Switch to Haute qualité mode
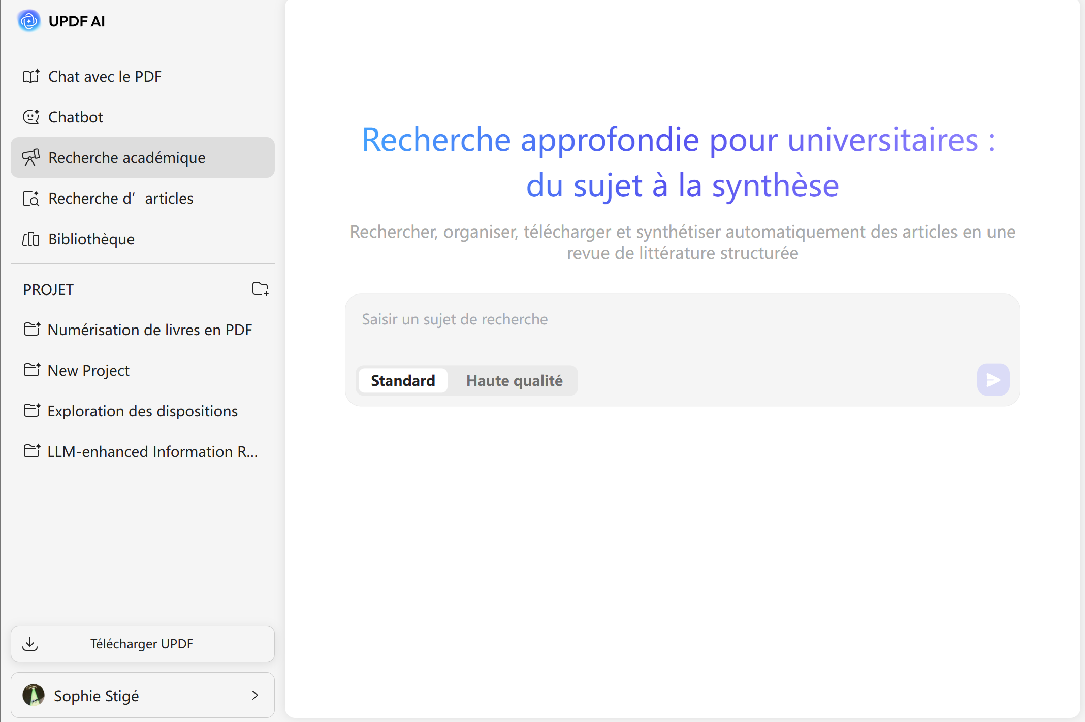This screenshot has width=1085, height=722. click(514, 380)
